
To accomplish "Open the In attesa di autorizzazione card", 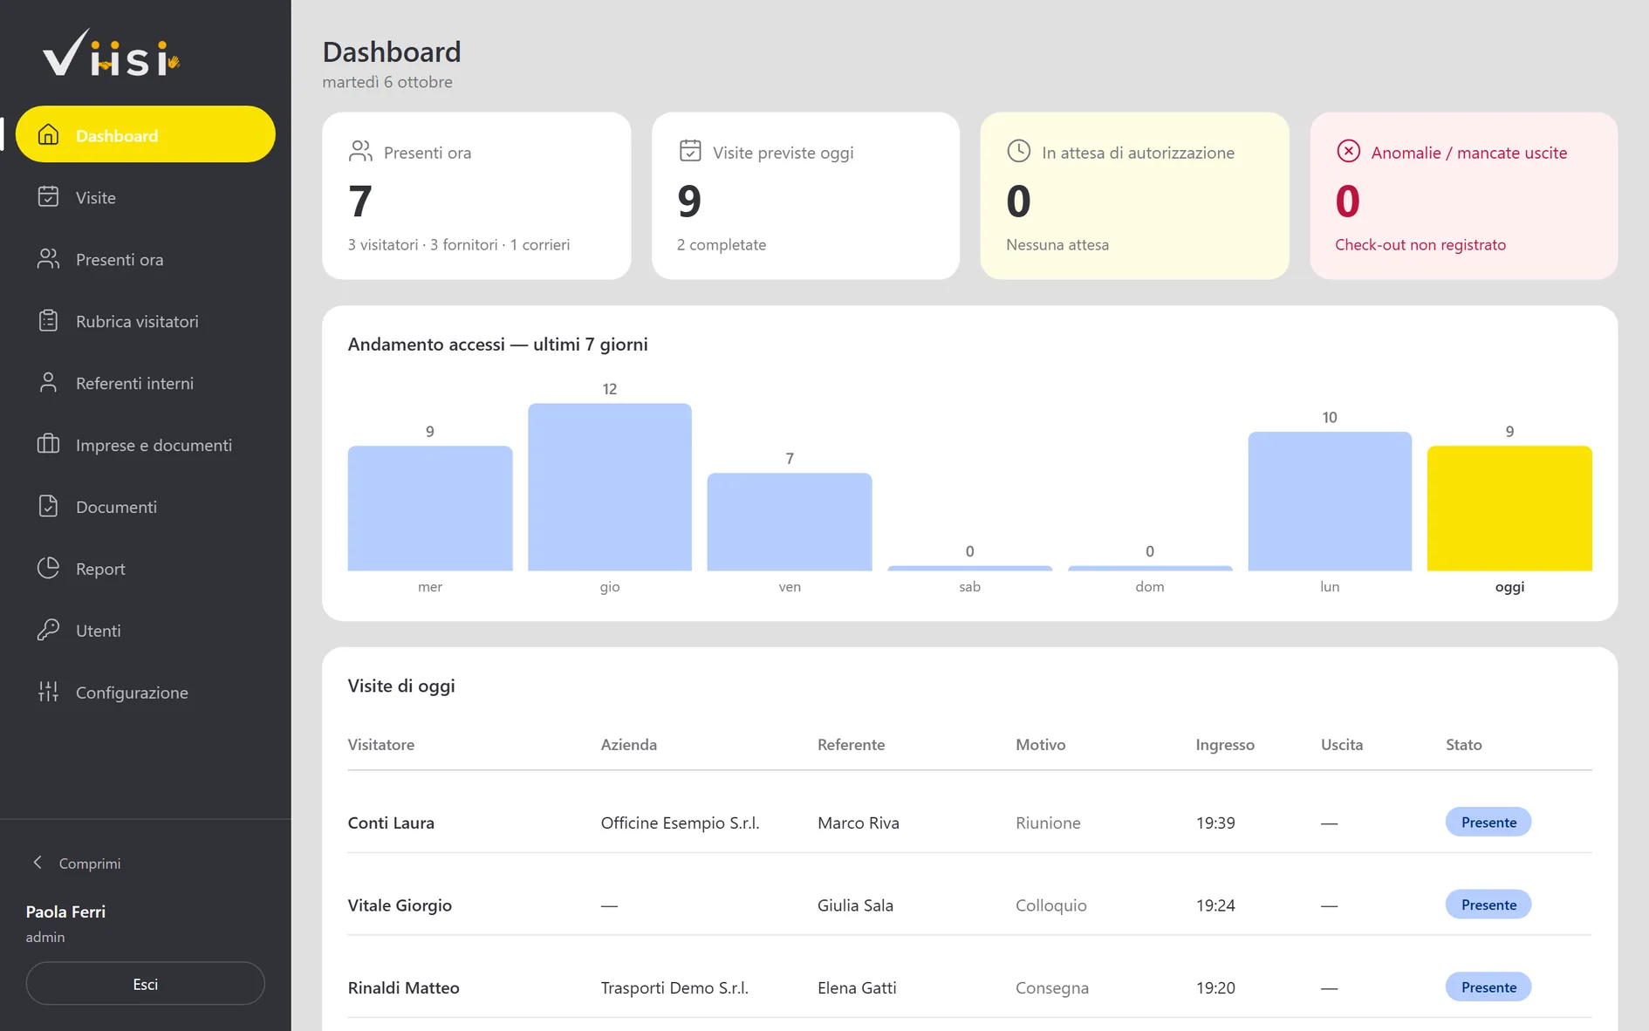I will [x=1134, y=195].
